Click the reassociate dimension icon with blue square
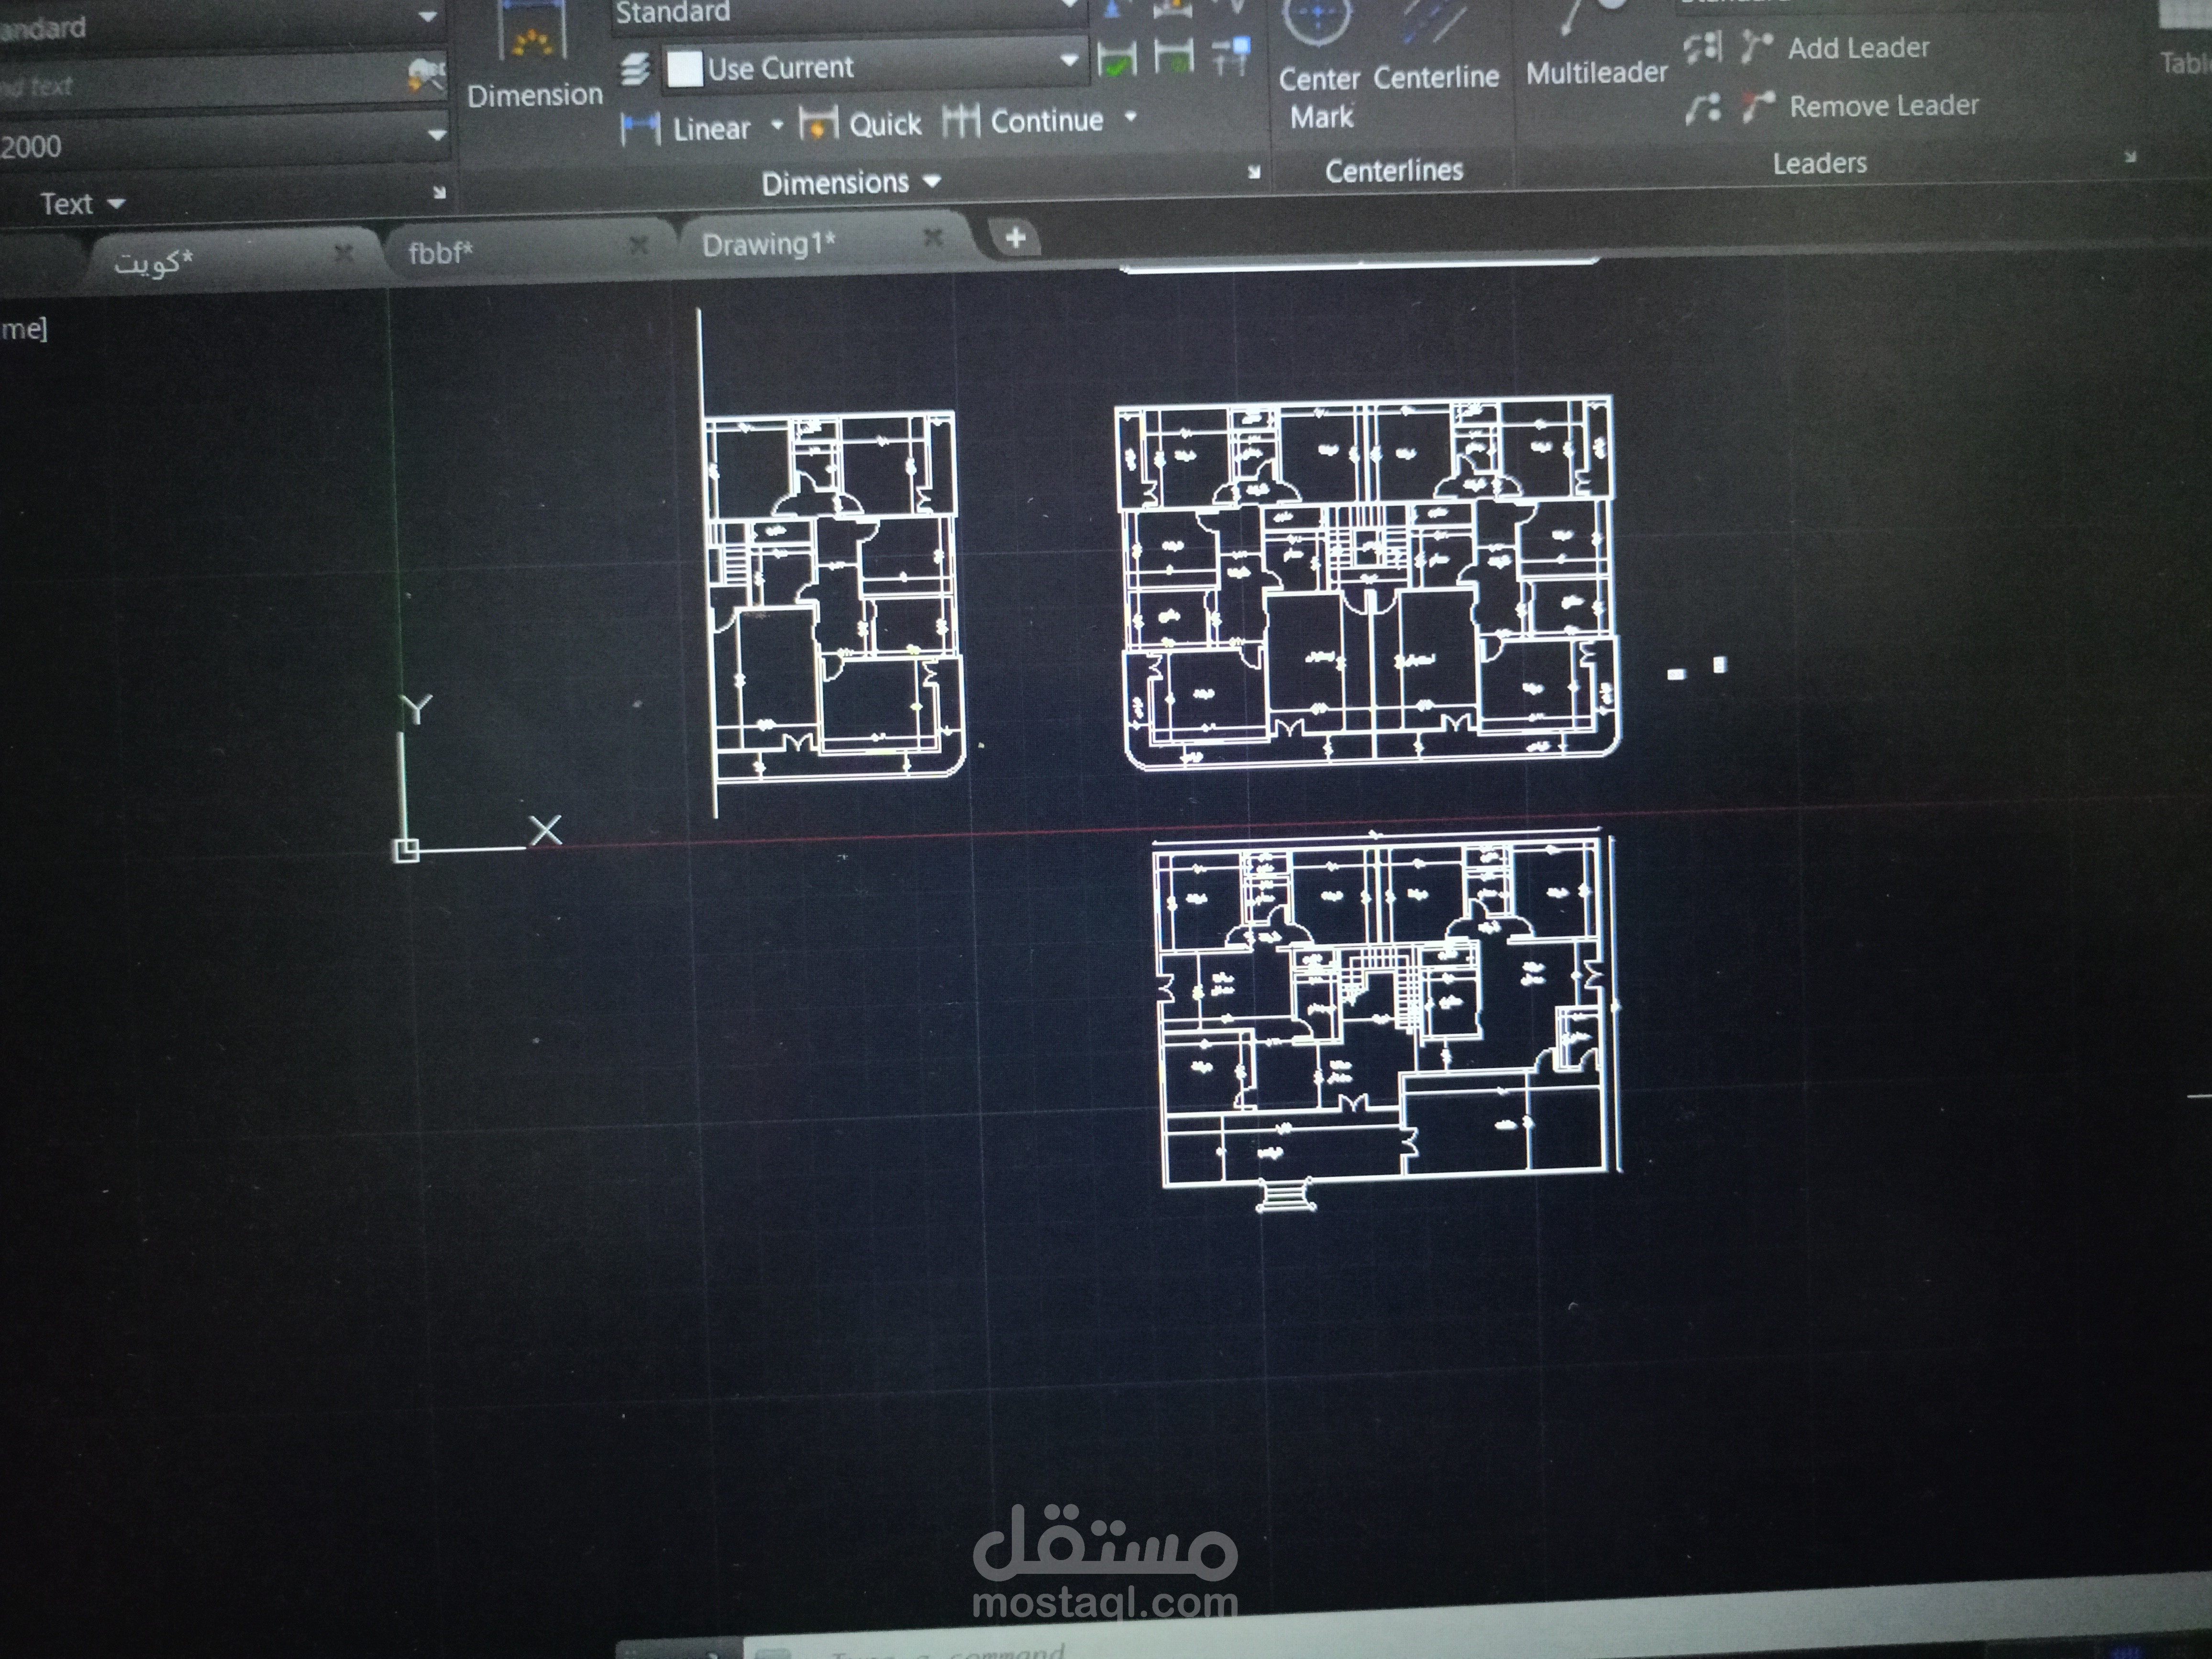The image size is (2212, 1659). (x=1232, y=55)
